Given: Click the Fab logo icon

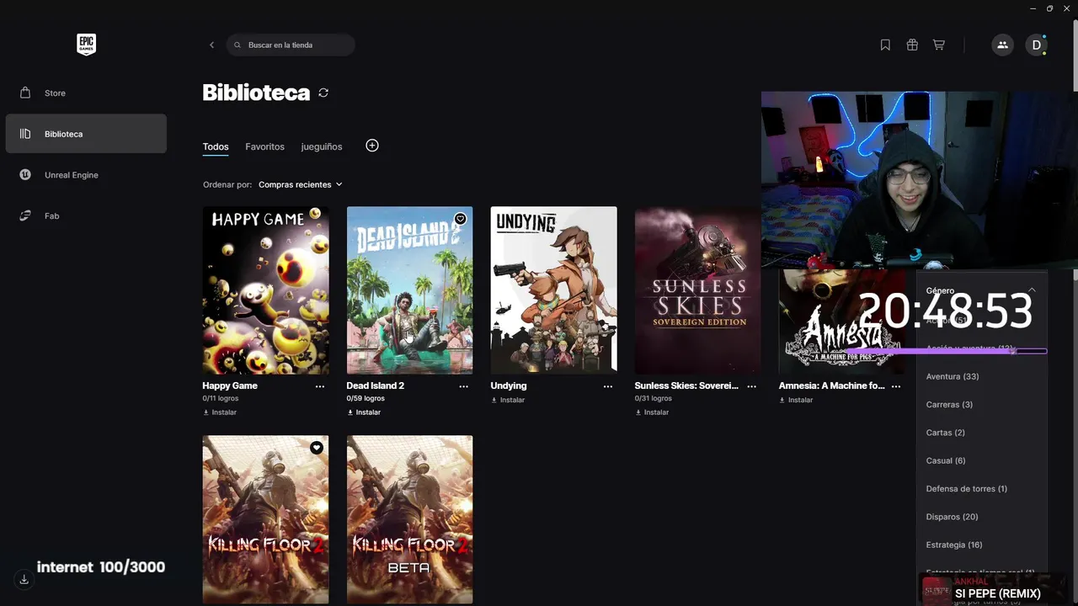Looking at the screenshot, I should click(25, 216).
